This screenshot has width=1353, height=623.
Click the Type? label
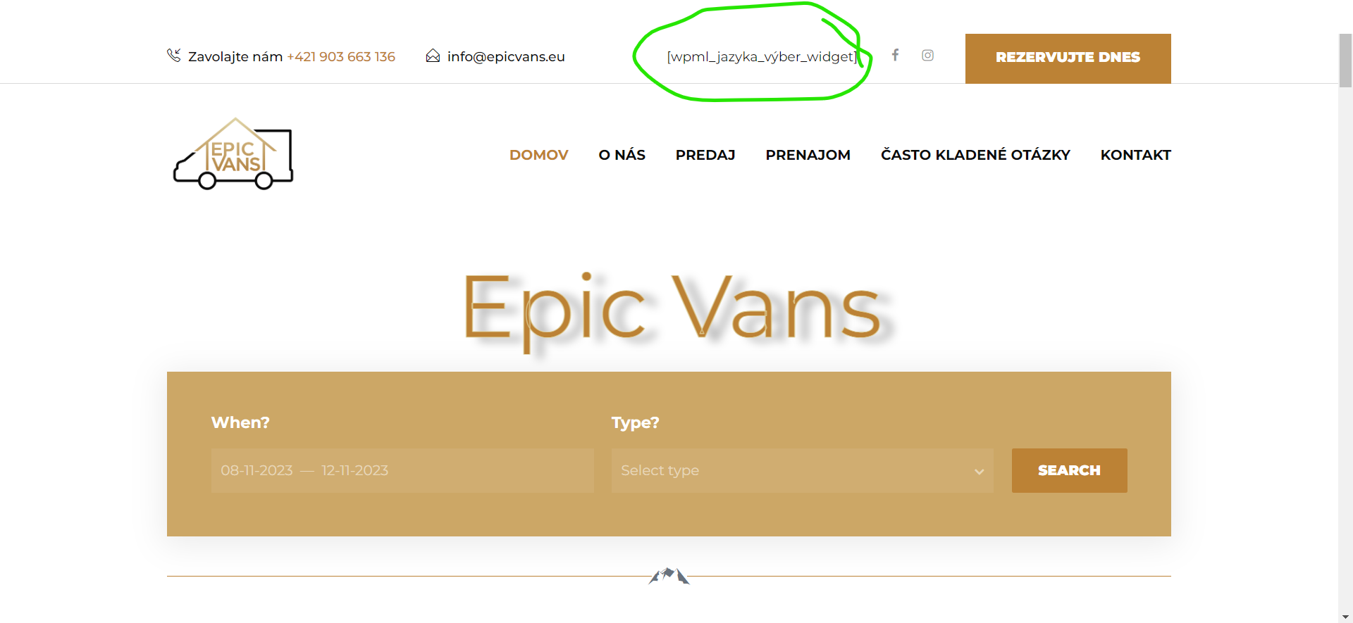pos(635,422)
